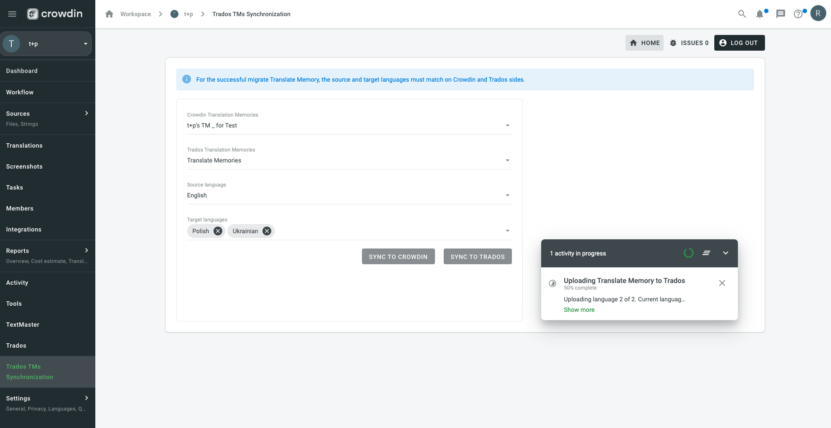Open the search magnifier icon
The width and height of the screenshot is (831, 428).
(x=742, y=14)
